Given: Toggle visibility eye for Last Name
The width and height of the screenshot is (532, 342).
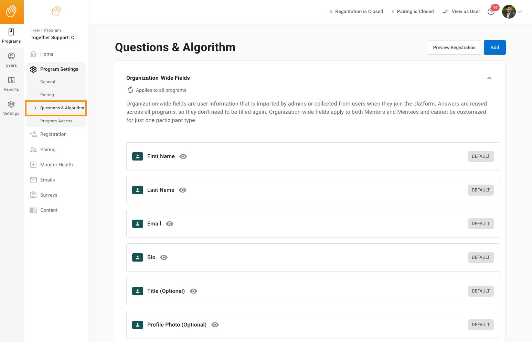Looking at the screenshot, I should click(x=183, y=190).
